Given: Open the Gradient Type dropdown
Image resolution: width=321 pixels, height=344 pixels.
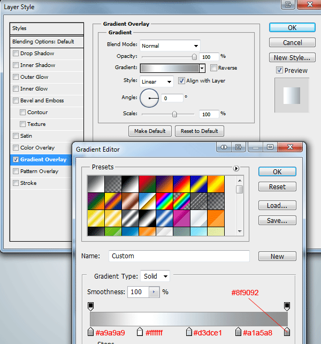Looking at the screenshot, I should [x=155, y=276].
